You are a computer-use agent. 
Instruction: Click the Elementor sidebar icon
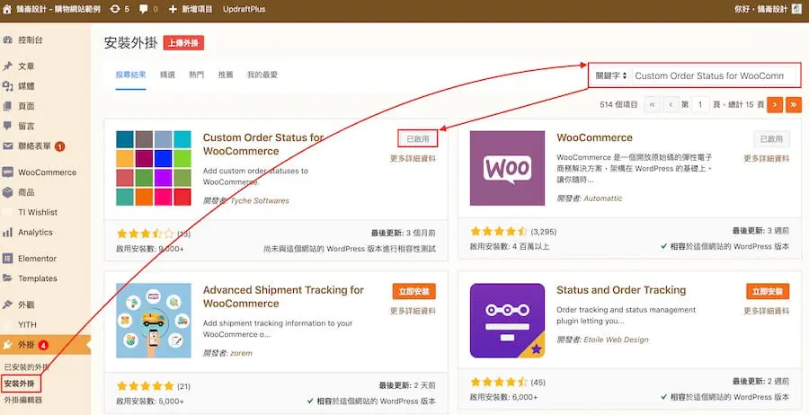click(x=8, y=259)
